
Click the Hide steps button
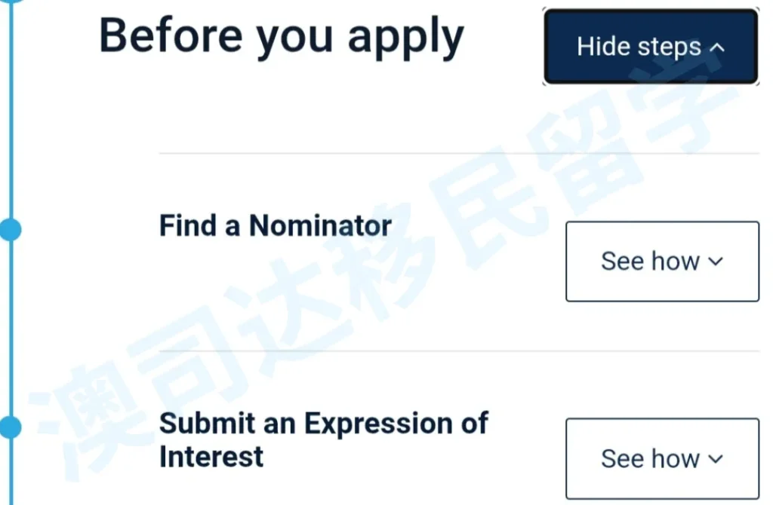click(650, 47)
